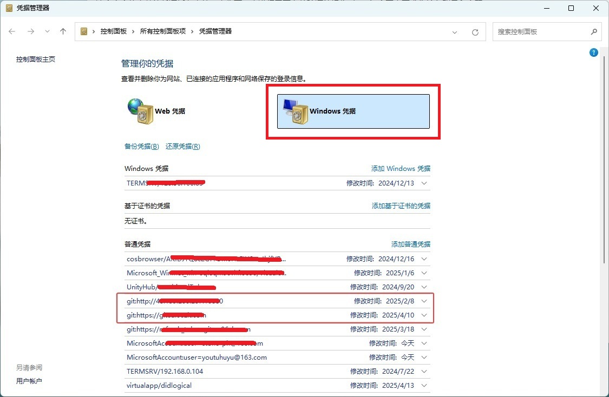Click 添加基于证书的凭据 link
Image resolution: width=609 pixels, height=397 pixels.
point(401,206)
